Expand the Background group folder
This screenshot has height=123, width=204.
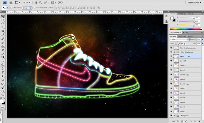click(x=175, y=116)
